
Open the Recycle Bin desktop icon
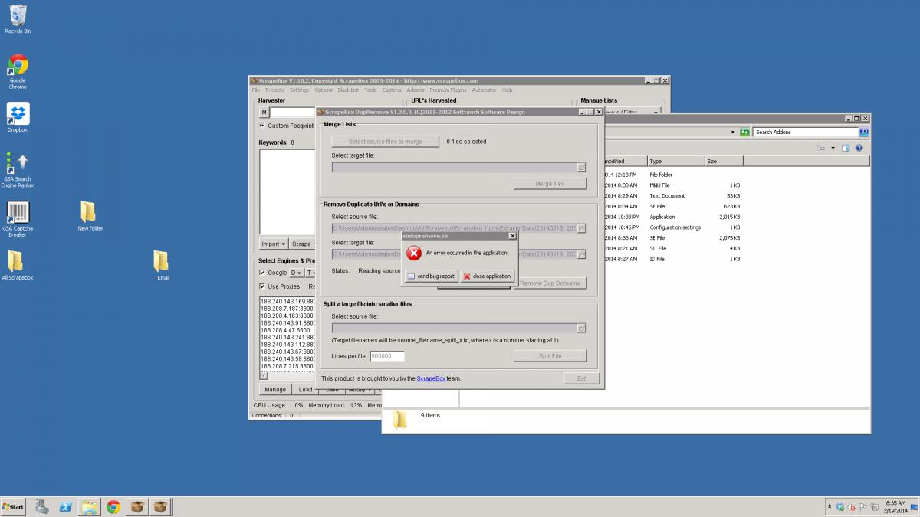pos(18,19)
